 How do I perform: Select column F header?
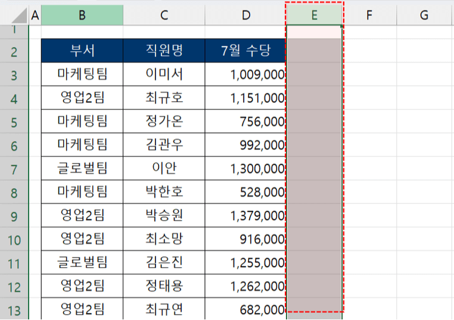pyautogui.click(x=369, y=15)
